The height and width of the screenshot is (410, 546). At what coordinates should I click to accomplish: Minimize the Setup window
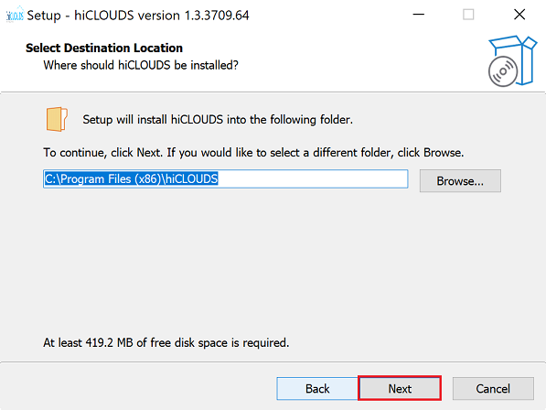point(419,15)
